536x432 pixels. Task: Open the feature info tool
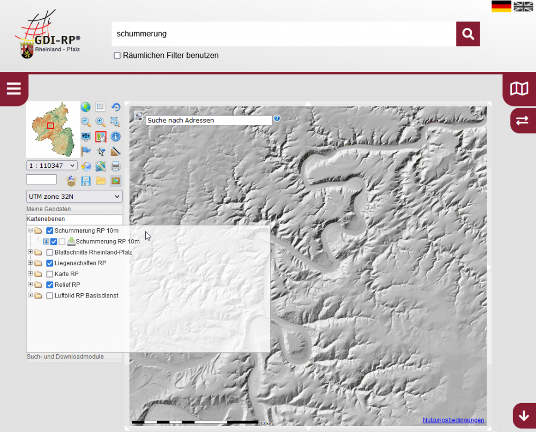point(115,137)
